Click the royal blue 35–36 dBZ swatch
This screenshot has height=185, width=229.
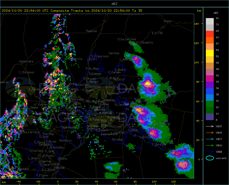(x=210, y=91)
